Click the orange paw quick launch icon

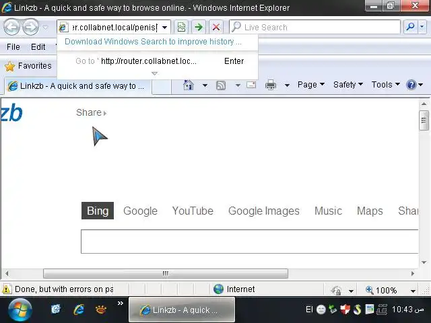[x=101, y=310]
